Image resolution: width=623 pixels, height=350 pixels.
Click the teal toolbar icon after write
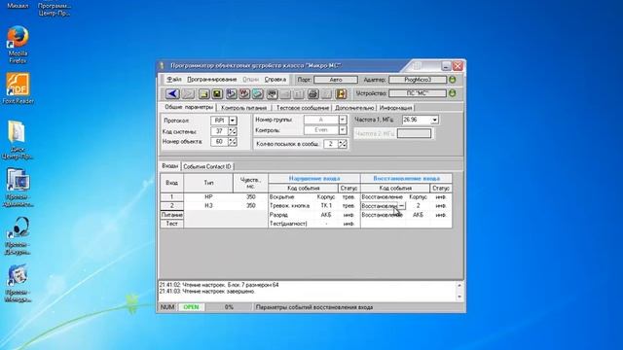pos(257,93)
